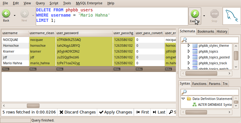Click the schema tree scroll-down arrow
The image size is (241, 123).
coord(236,67)
